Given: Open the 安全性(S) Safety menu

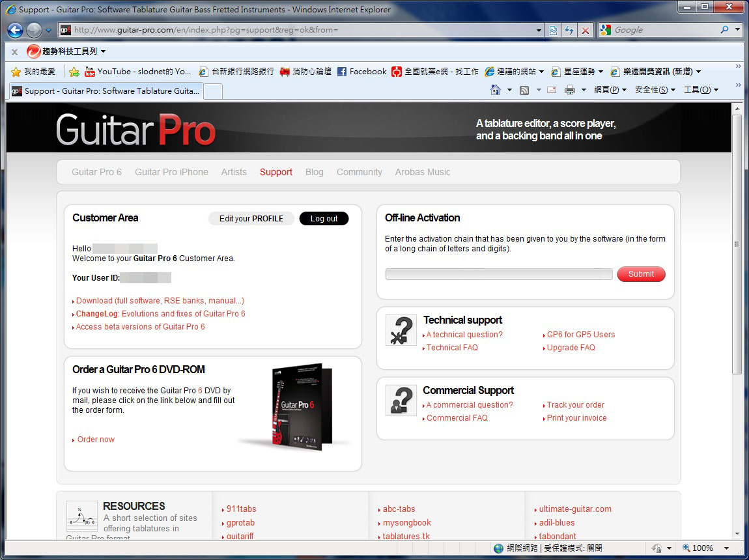Looking at the screenshot, I should point(655,90).
